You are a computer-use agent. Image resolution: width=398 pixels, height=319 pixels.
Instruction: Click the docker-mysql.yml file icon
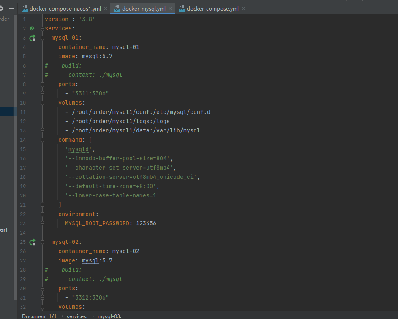pyautogui.click(x=117, y=9)
